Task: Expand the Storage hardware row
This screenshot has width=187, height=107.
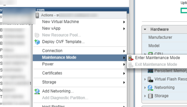Action: click(x=145, y=96)
